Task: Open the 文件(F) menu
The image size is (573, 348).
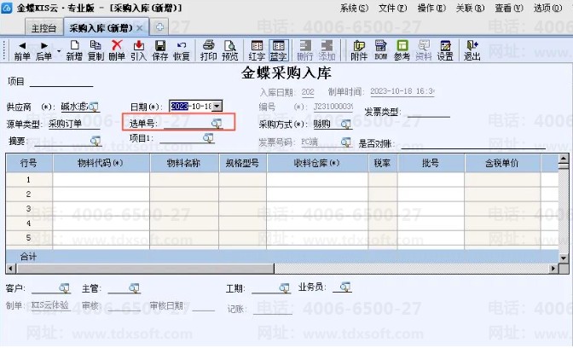Action: [393, 8]
